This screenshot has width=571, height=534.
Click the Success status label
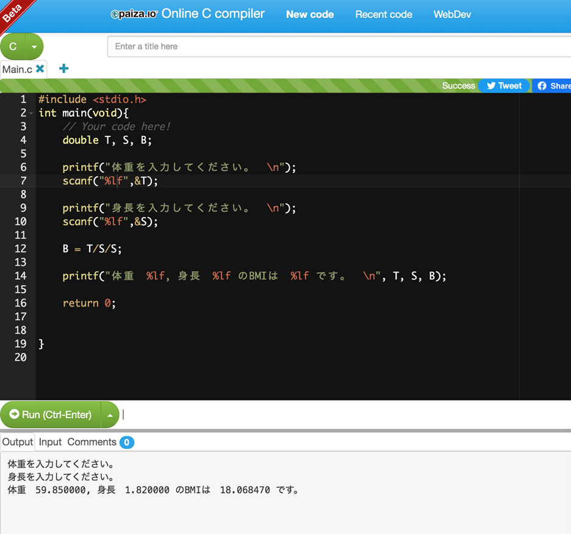pyautogui.click(x=459, y=86)
